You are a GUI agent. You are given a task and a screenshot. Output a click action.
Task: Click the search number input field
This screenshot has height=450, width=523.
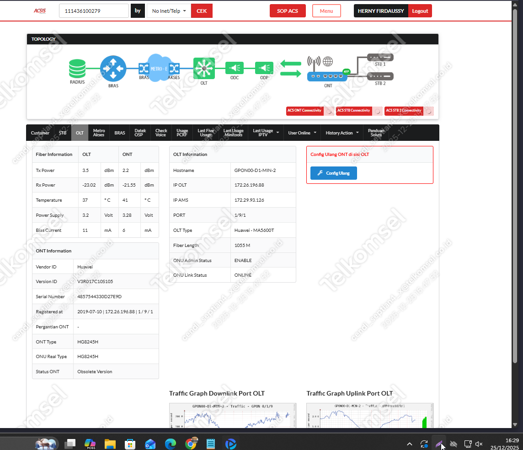(x=94, y=11)
